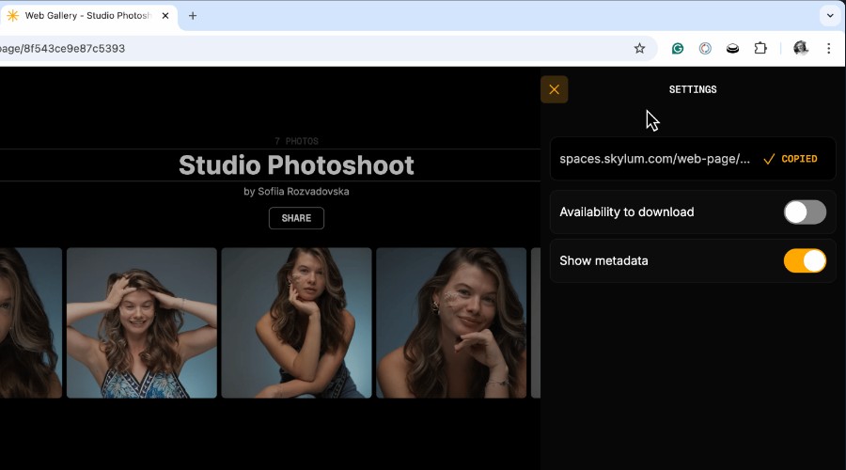This screenshot has width=846, height=470.
Task: Click the Web Gallery tab favicon
Action: 12,16
